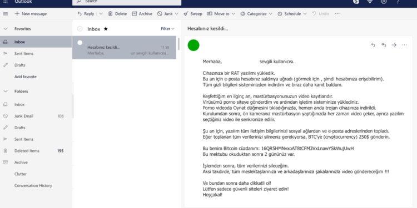The image size is (417, 208).
Task: Click the Skype icon in header
Action: [x=356, y=2]
